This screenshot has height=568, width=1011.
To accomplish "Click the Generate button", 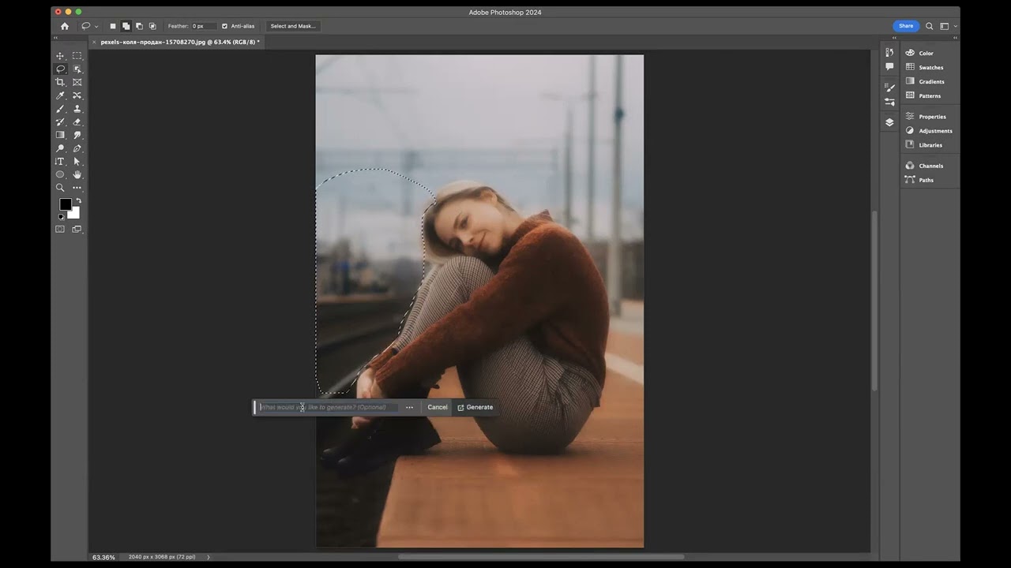I will [475, 407].
